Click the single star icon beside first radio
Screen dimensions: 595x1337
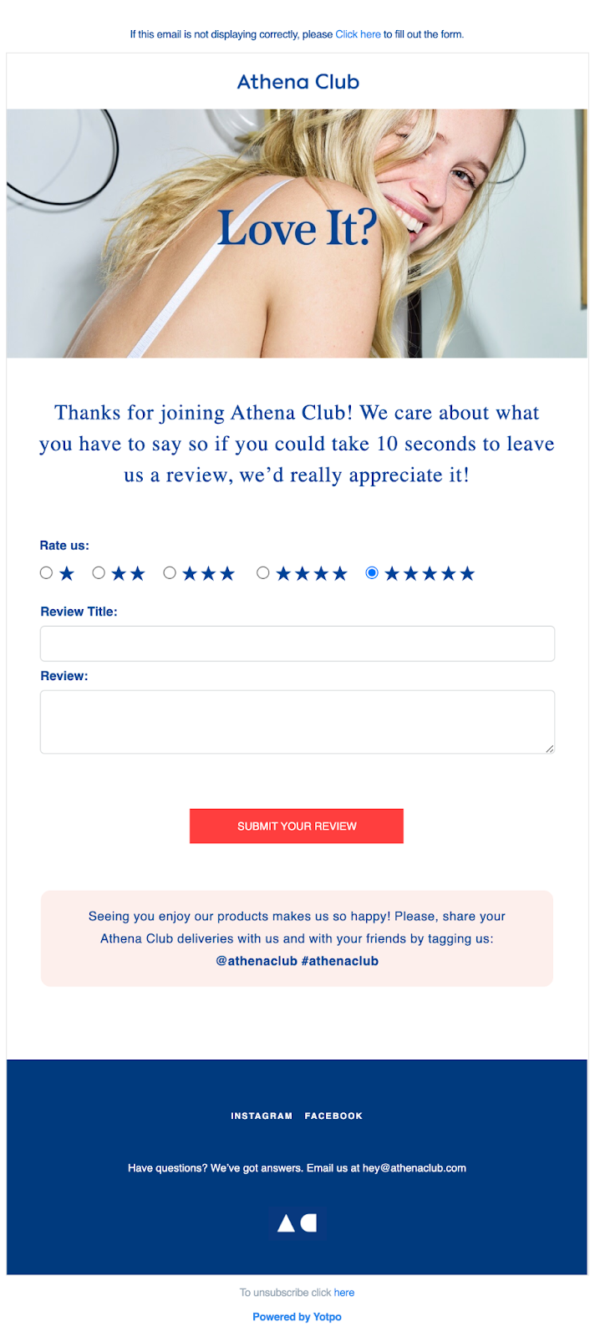(67, 573)
